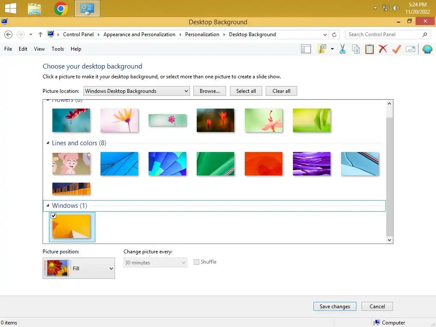The height and width of the screenshot is (327, 436).
Task: Open the Help menu
Action: click(76, 49)
